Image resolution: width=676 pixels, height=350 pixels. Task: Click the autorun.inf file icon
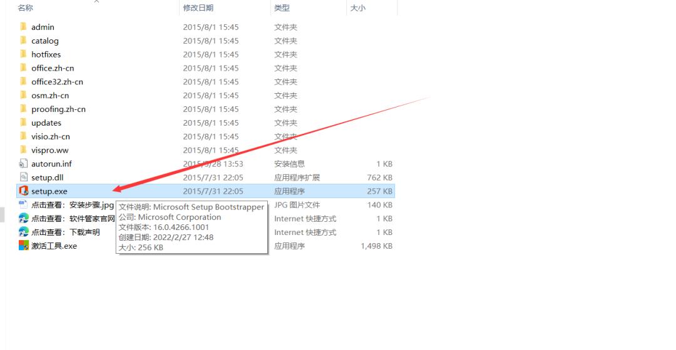click(x=23, y=164)
